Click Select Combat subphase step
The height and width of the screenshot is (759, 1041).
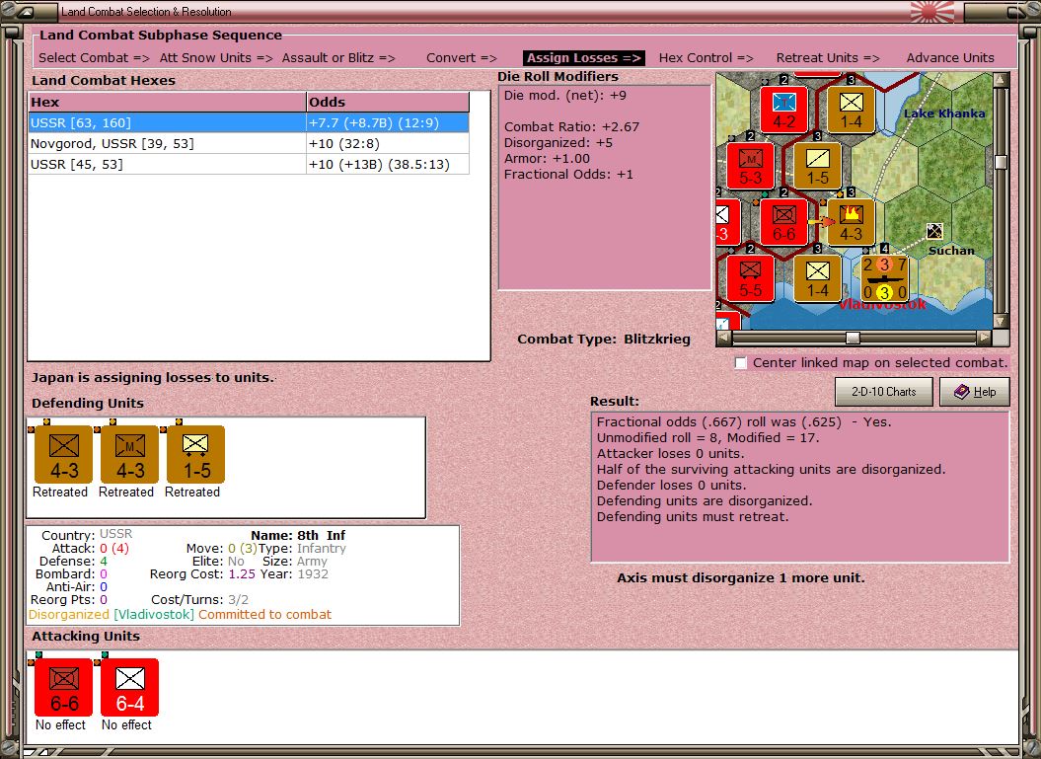pos(94,58)
